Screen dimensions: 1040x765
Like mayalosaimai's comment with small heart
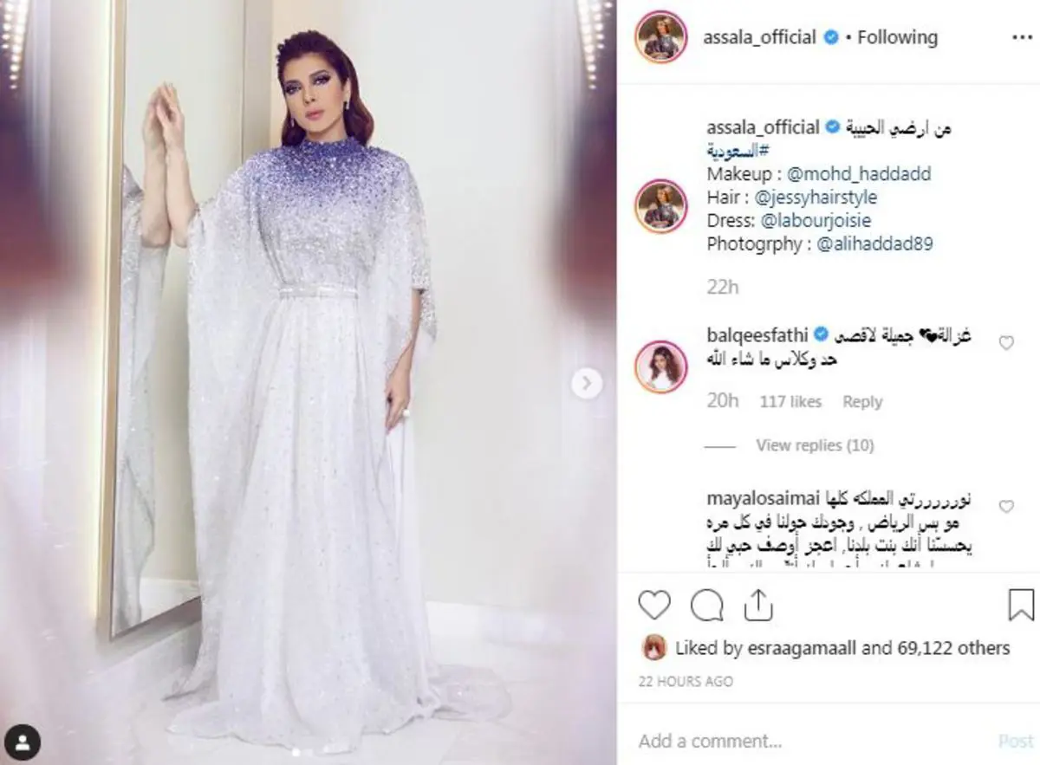(x=1006, y=507)
